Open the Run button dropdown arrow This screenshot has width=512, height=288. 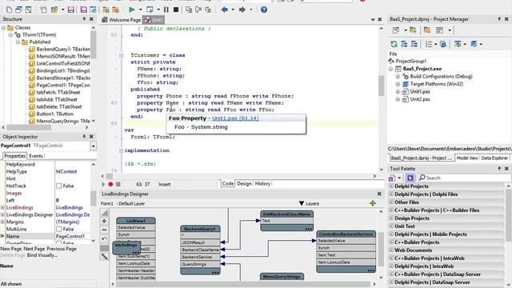[141, 10]
